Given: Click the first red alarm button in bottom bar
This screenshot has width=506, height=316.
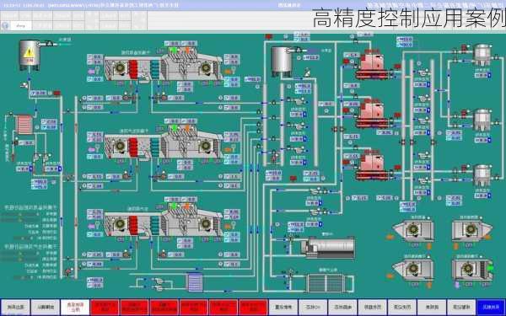Looking at the screenshot, I should pyautogui.click(x=105, y=308).
